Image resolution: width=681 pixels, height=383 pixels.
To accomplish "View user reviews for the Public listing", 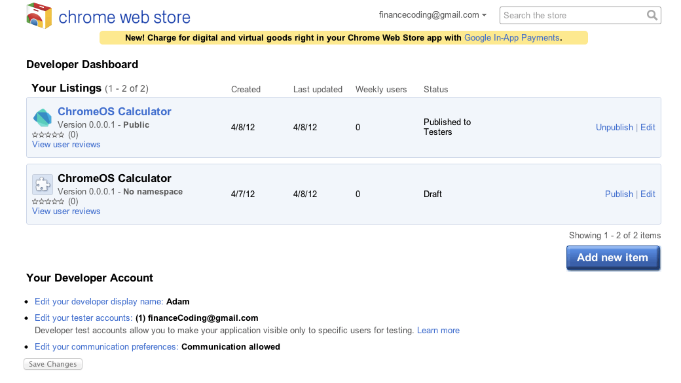I will click(66, 145).
